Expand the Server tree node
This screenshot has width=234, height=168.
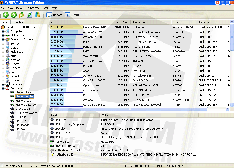(3, 44)
